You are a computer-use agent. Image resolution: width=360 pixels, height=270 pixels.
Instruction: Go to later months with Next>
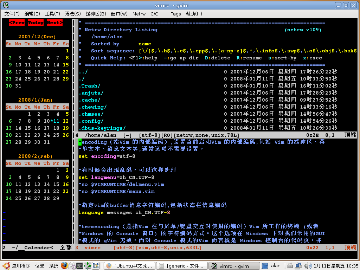(54, 22)
